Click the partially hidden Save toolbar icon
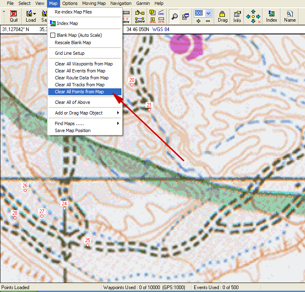This screenshot has height=292, width=305. click(x=44, y=16)
